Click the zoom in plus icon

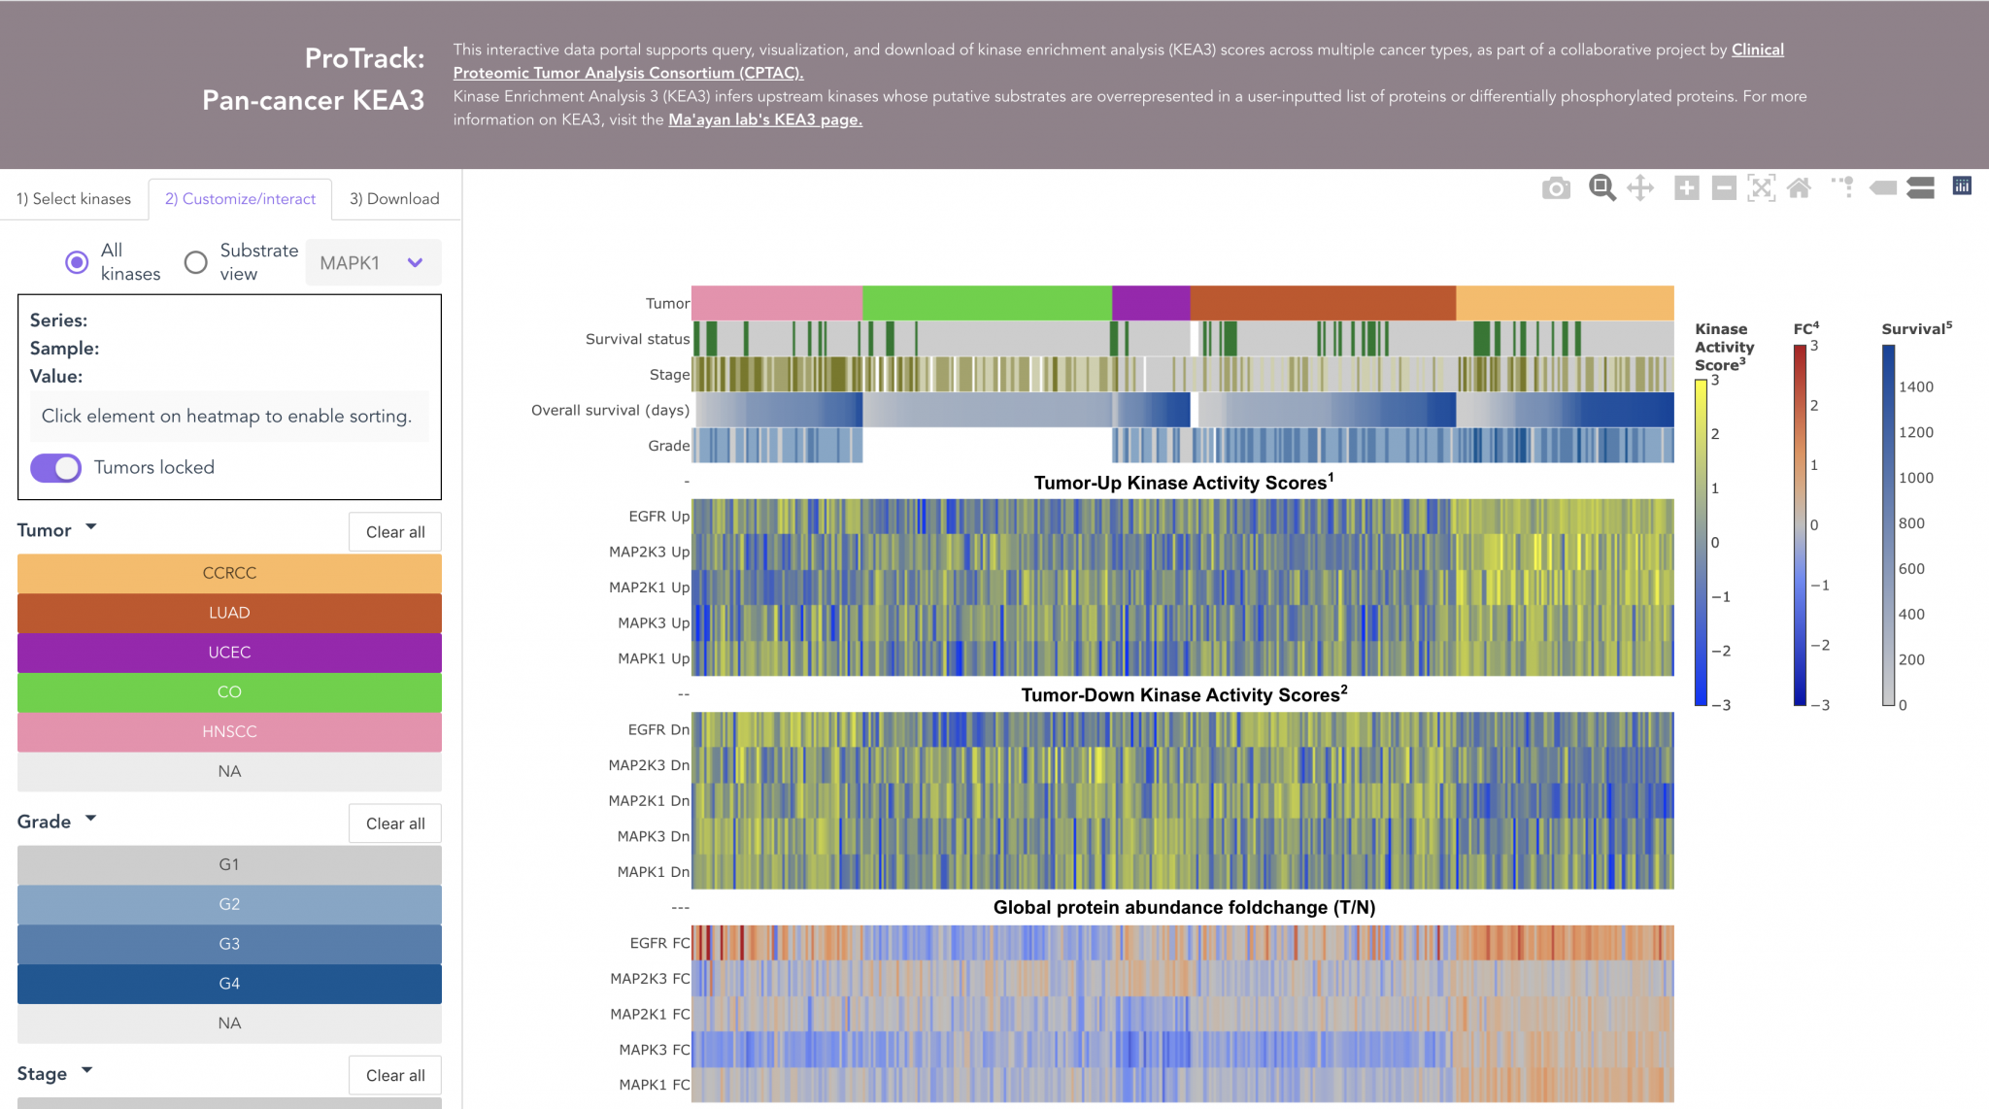coord(1687,188)
